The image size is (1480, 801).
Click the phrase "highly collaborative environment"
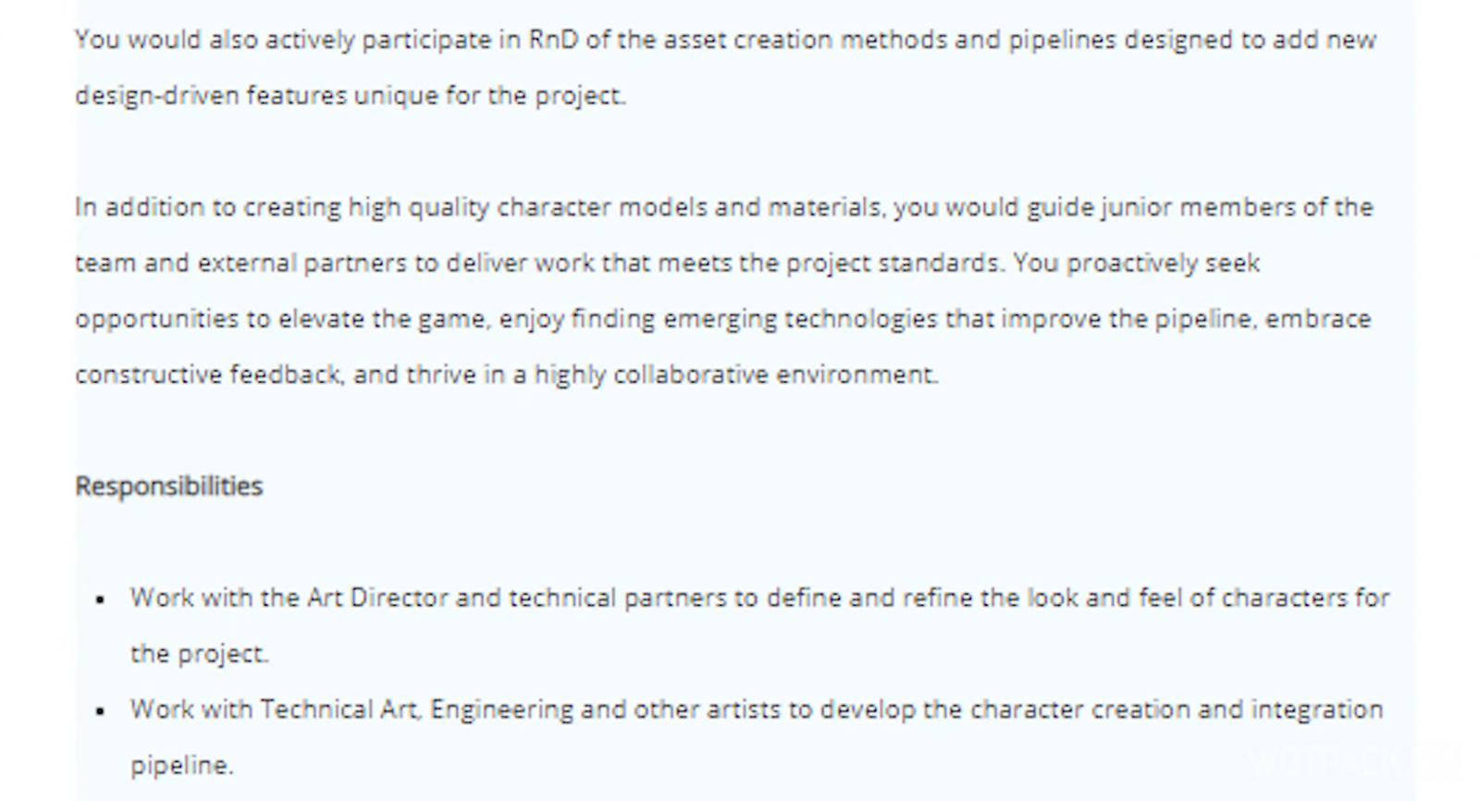click(736, 375)
